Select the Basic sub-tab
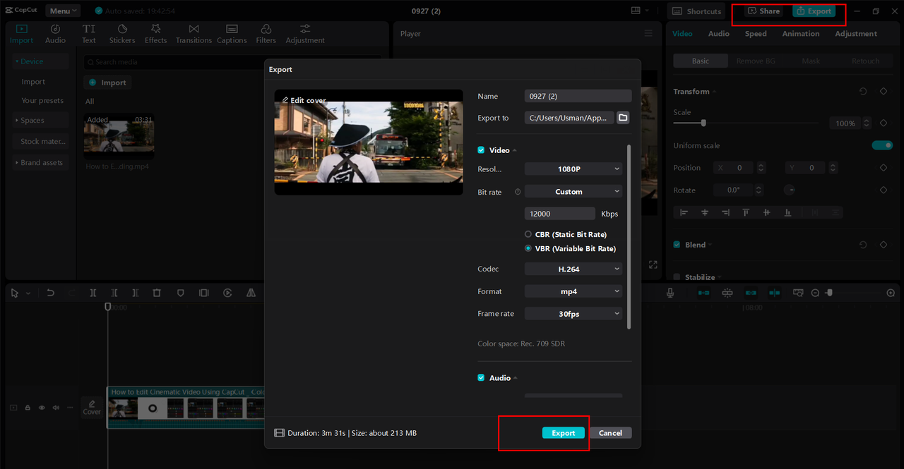The image size is (904, 469). tap(701, 61)
